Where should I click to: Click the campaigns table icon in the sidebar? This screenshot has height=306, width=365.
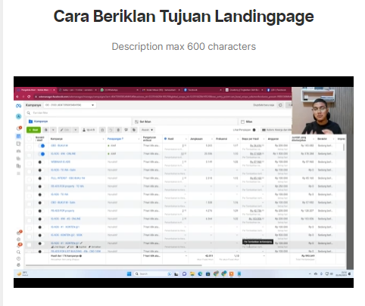(18, 136)
